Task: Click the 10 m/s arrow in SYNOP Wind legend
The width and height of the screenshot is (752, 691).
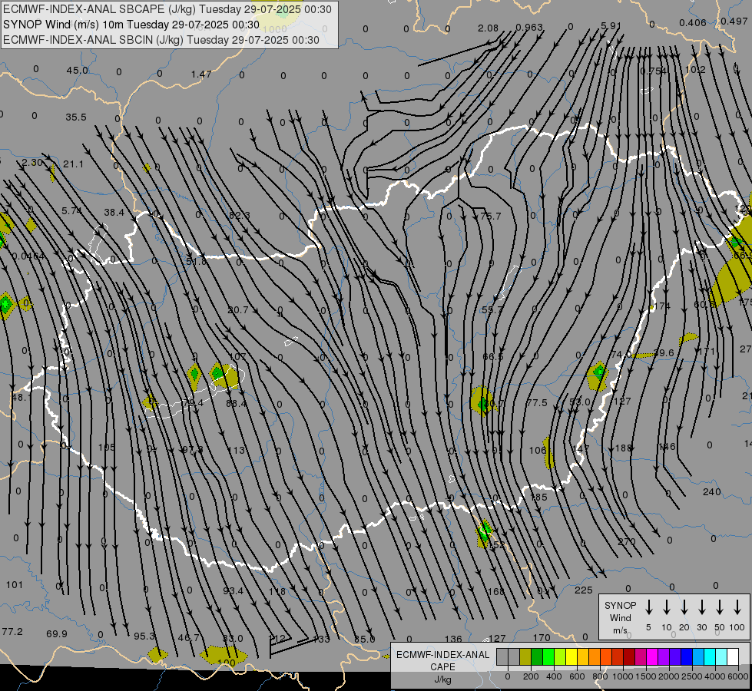Action: 666,607
